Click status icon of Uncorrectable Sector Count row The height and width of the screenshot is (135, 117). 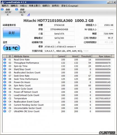tap(5, 108)
